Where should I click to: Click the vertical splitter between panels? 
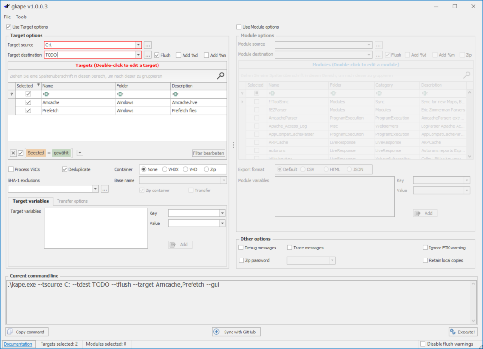233,145
